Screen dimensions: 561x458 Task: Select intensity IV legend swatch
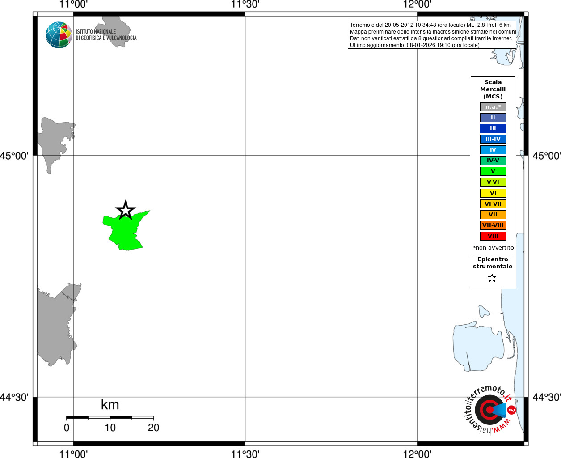click(x=493, y=150)
